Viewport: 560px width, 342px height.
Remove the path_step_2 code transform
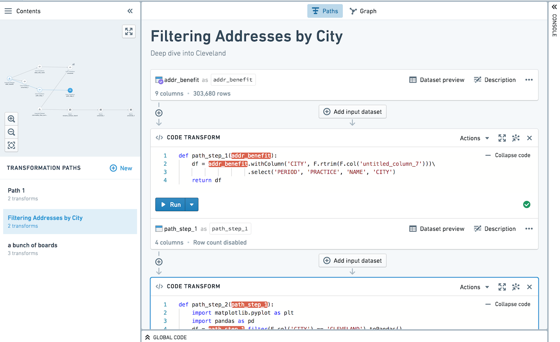[x=529, y=287]
